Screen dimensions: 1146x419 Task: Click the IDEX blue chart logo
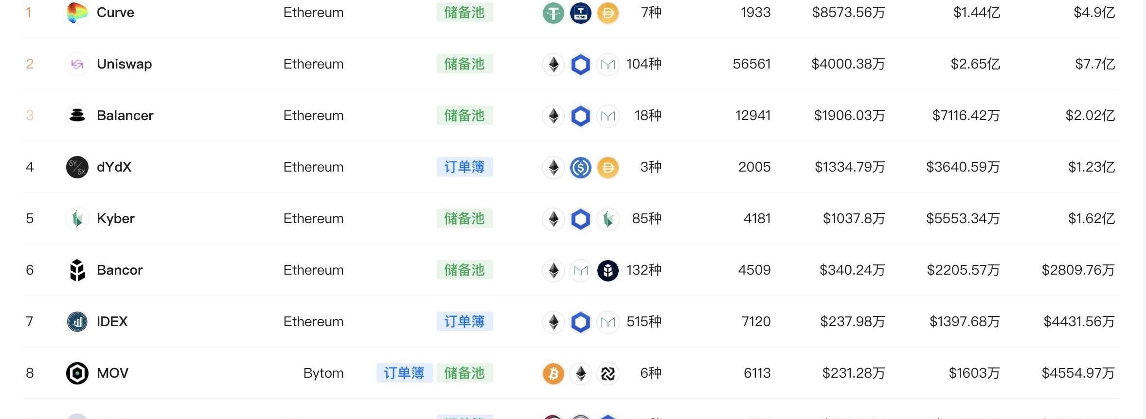pyautogui.click(x=77, y=322)
